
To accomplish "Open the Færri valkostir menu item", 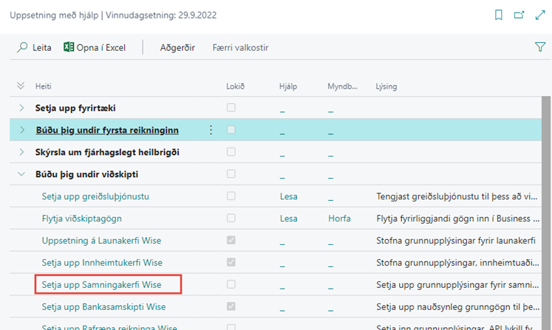I will click(240, 47).
